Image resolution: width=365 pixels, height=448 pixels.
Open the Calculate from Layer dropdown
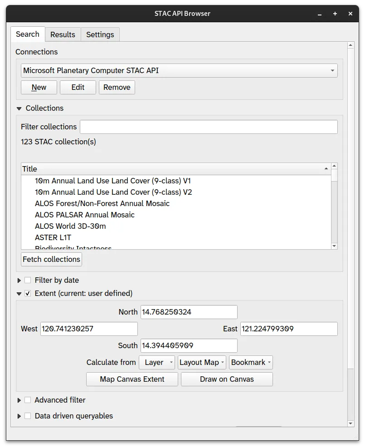pos(157,362)
